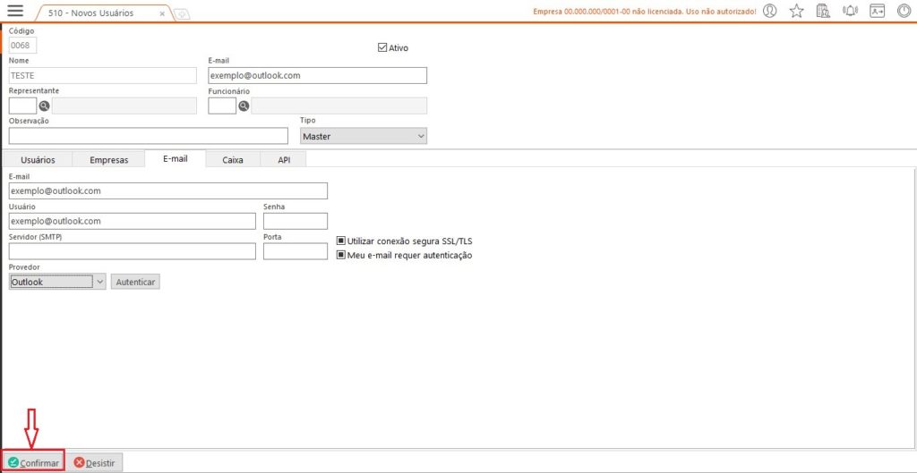917x473 pixels.
Task: Open favorites via the star icon
Action: [x=796, y=11]
